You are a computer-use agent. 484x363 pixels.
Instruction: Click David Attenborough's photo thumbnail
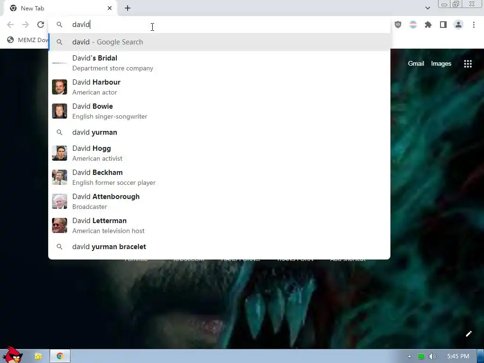[60, 201]
